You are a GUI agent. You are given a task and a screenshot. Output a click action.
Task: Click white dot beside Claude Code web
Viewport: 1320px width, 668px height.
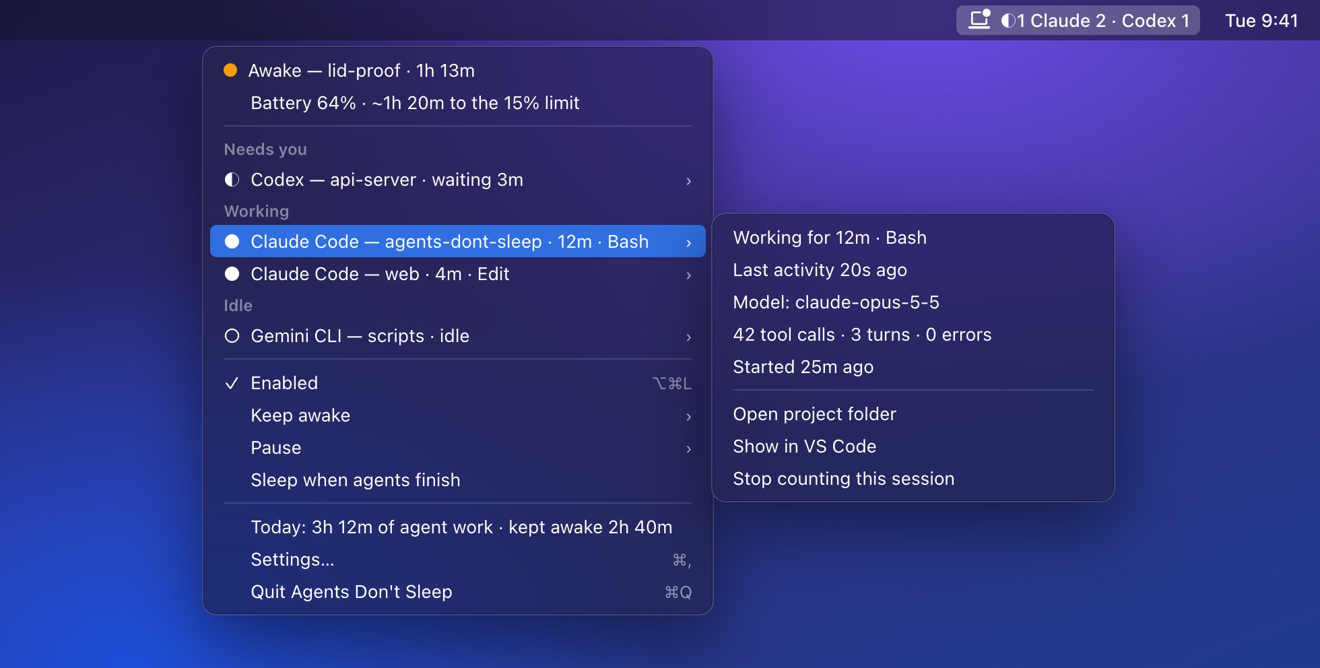(232, 274)
